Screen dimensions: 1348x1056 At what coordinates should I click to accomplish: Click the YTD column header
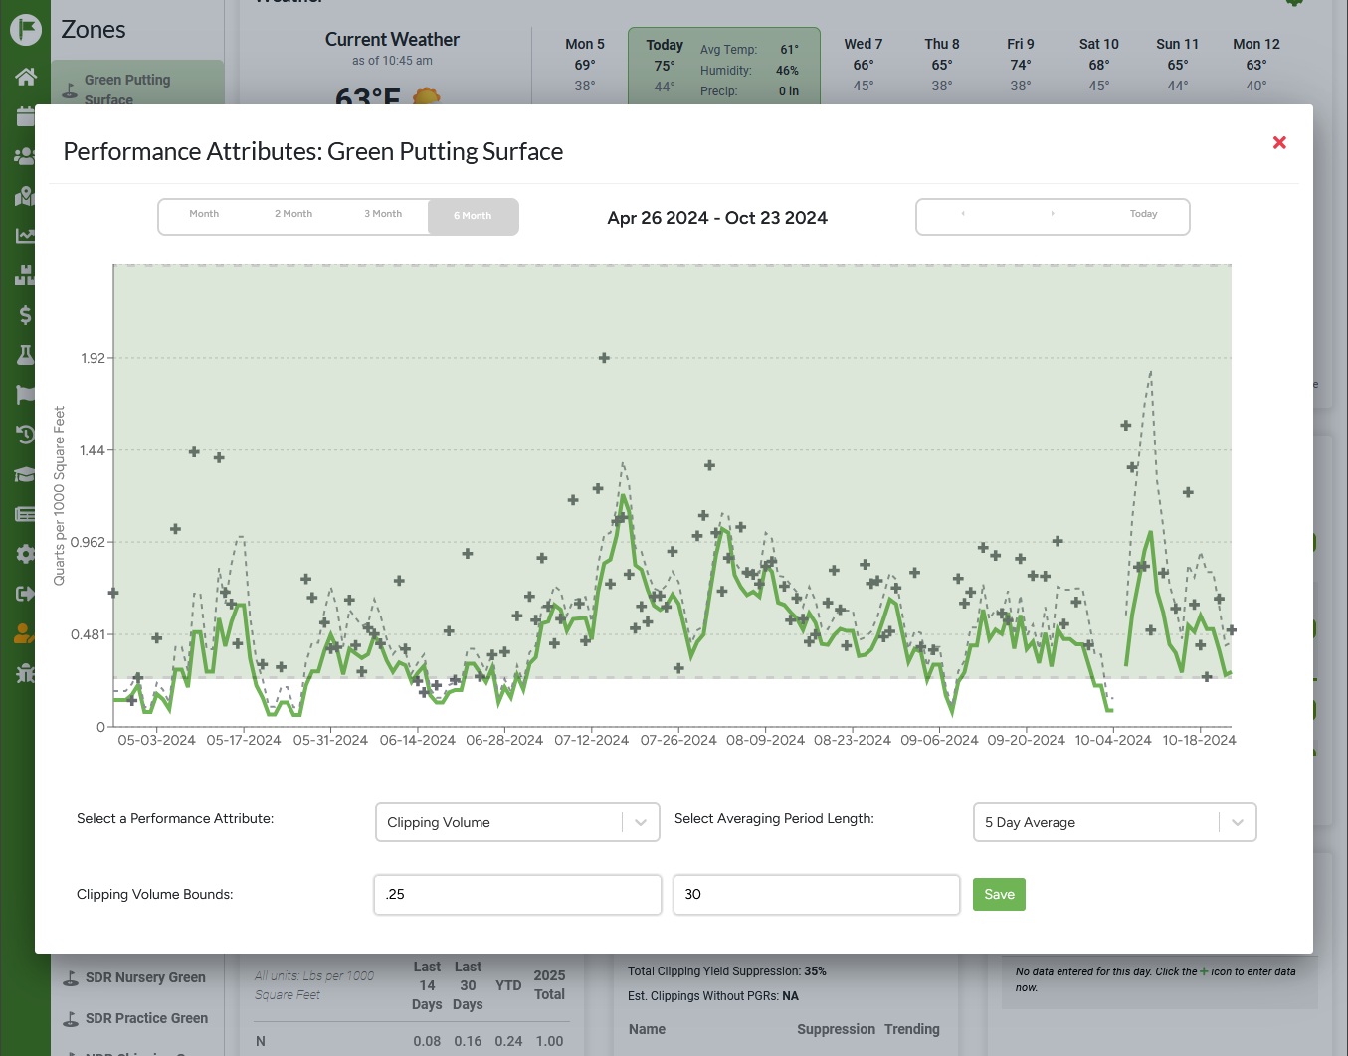pos(508,986)
